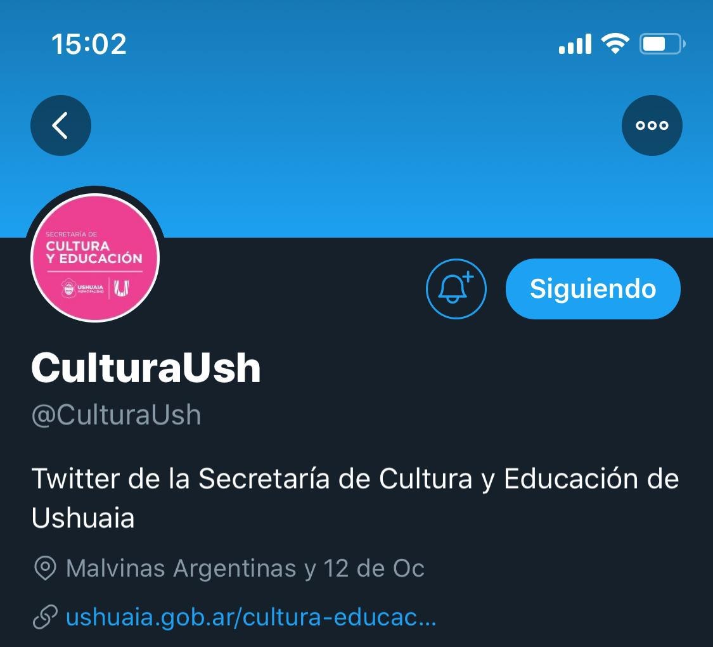Tap the @CulturaUsh handle text
Viewport: 713px width, 647px height.
click(117, 414)
